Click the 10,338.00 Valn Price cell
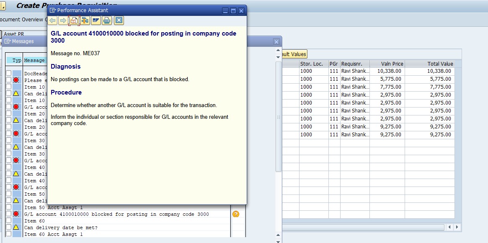Viewport: 488px width, 243px height. 387,71
